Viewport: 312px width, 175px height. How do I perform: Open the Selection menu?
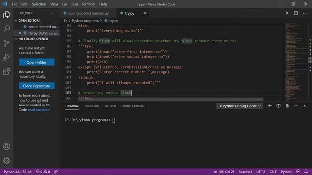point(39,4)
